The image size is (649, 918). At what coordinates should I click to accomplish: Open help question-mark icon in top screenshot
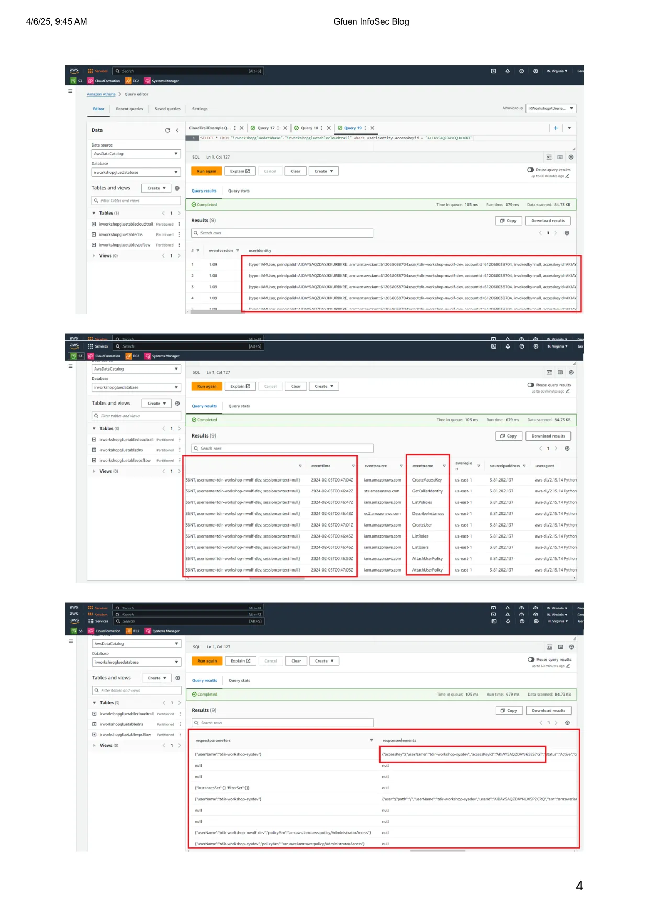(x=521, y=71)
